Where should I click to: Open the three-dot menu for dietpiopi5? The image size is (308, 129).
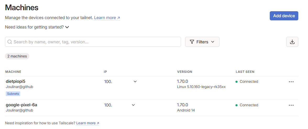pos(291,82)
